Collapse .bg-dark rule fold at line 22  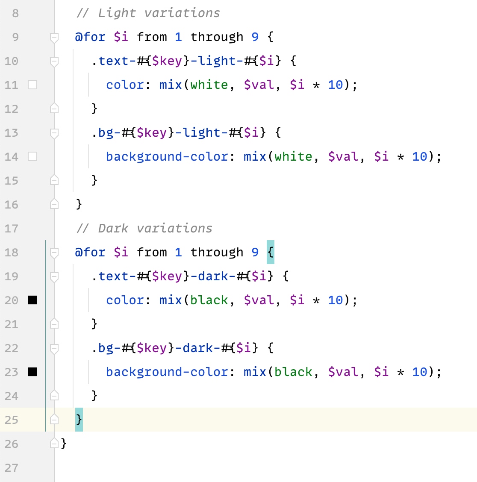coord(54,349)
